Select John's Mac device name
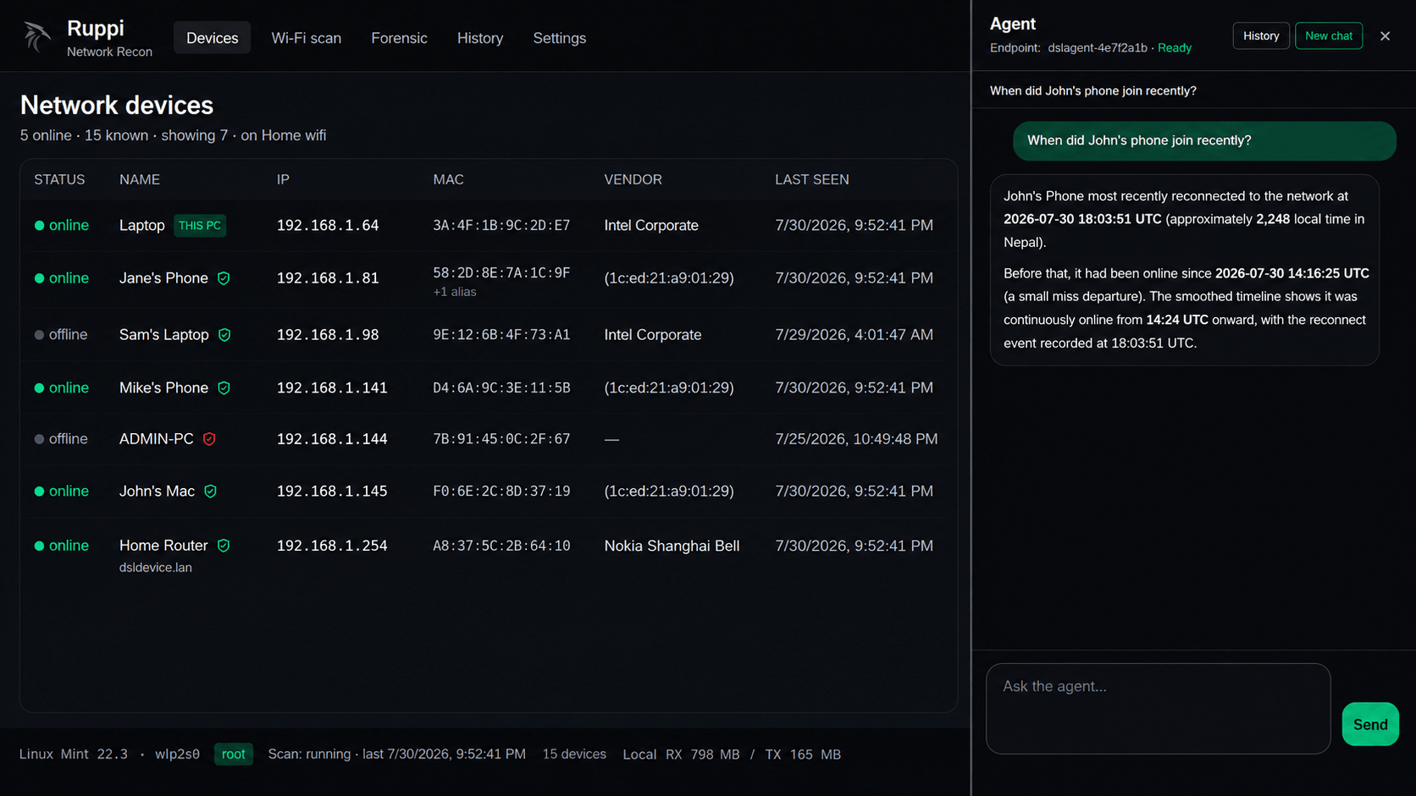This screenshot has height=796, width=1416. pos(157,491)
